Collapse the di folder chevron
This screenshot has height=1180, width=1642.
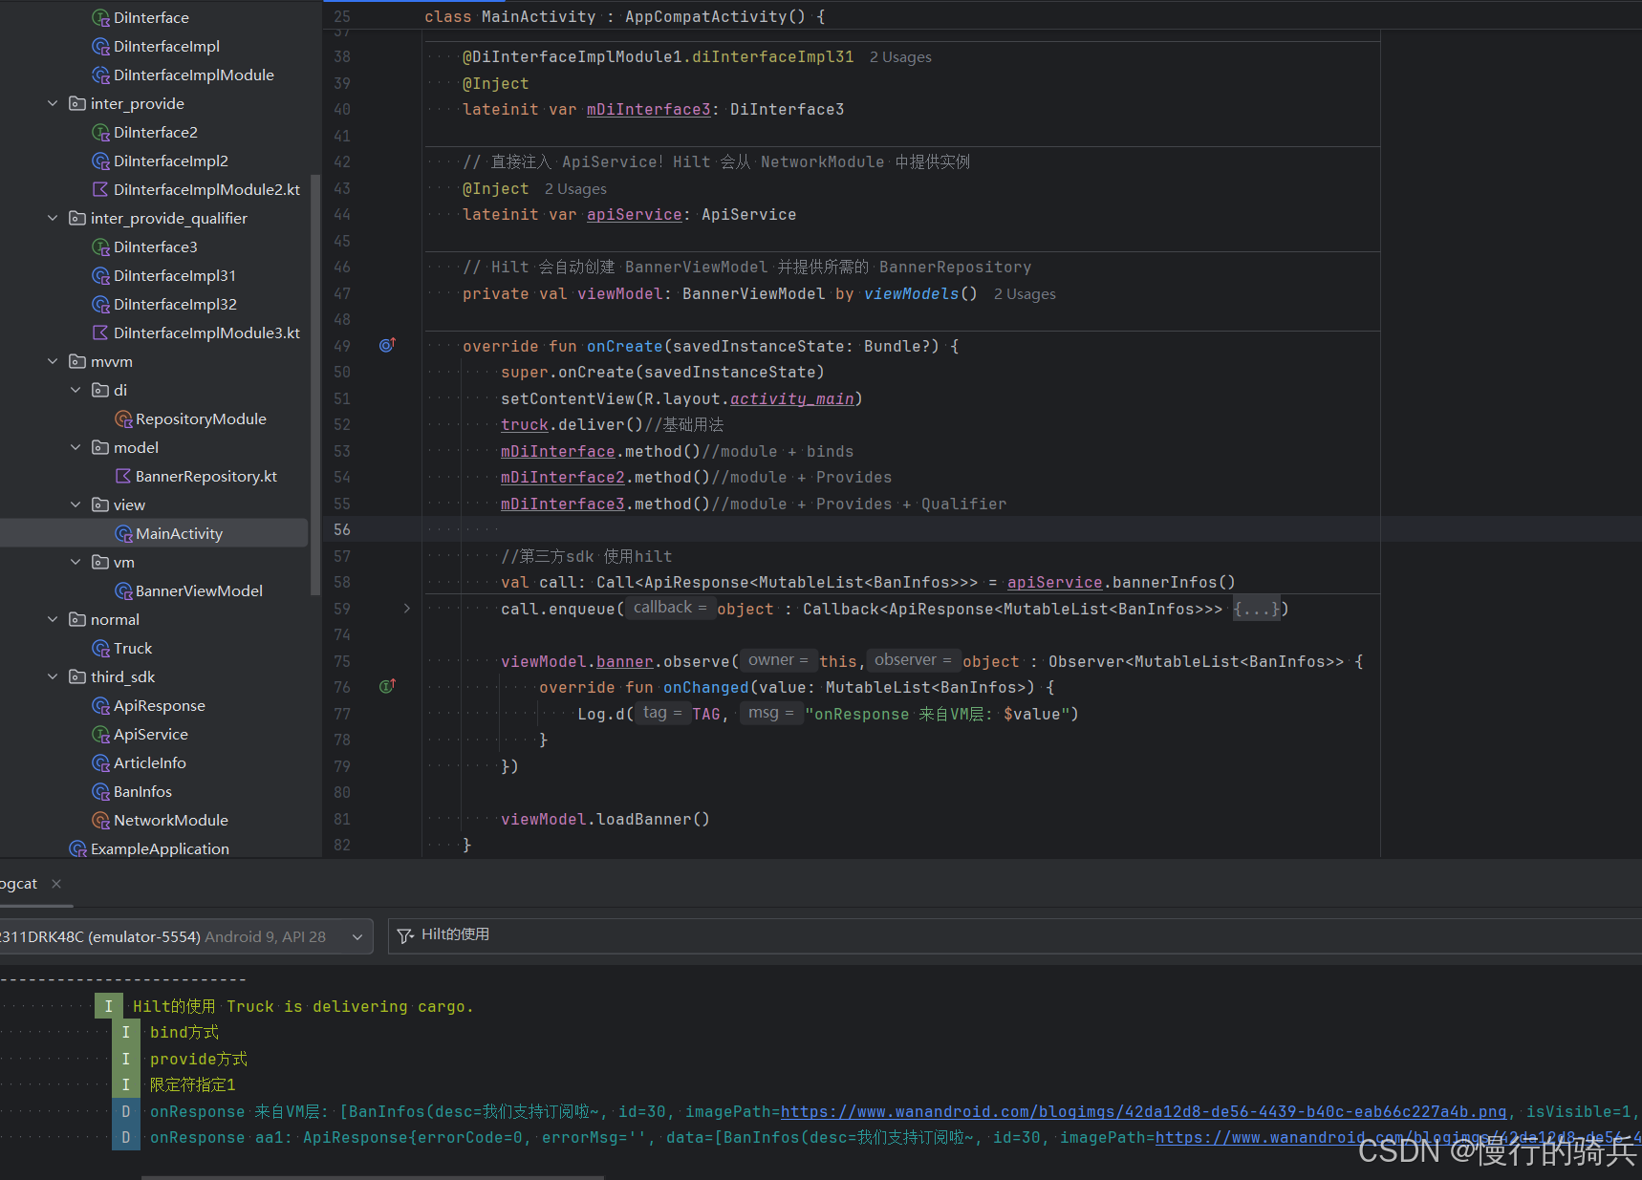pos(76,390)
